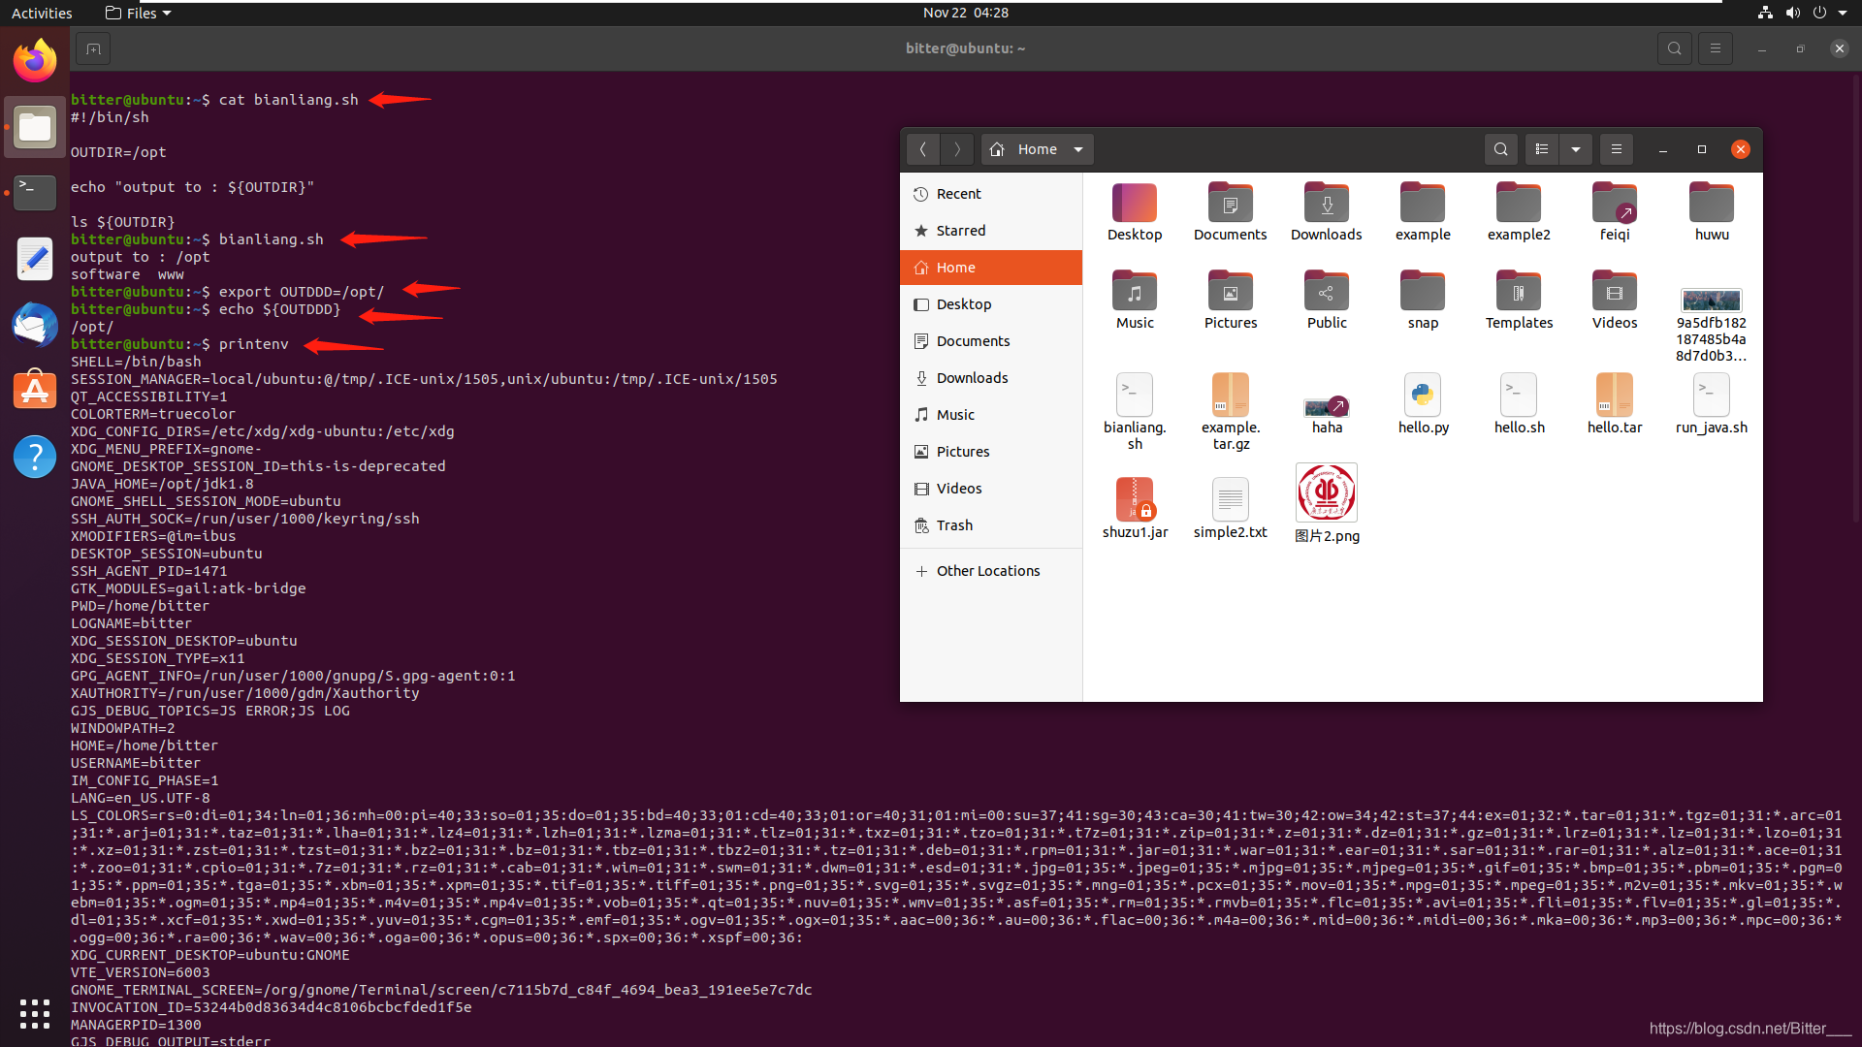
Task: Click the search icon in Files window
Action: coord(1500,149)
